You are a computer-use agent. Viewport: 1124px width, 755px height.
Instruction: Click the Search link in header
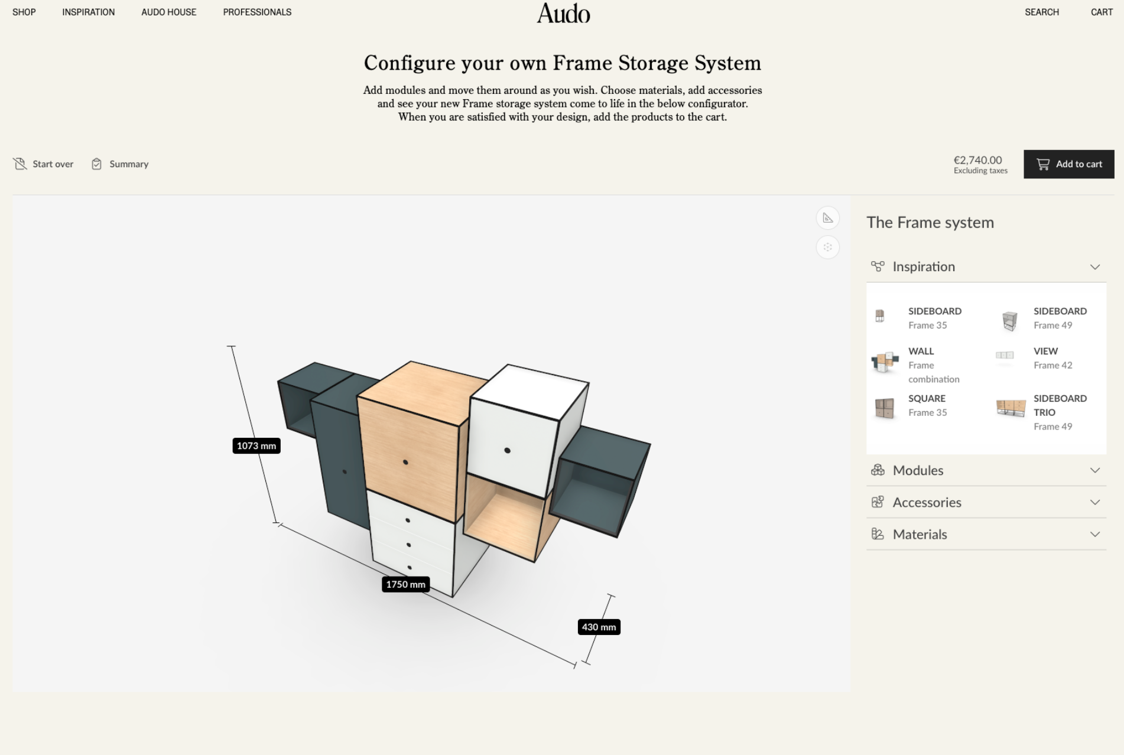(1041, 12)
